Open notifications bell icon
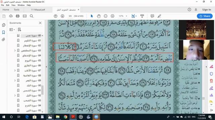 pos(196,10)
